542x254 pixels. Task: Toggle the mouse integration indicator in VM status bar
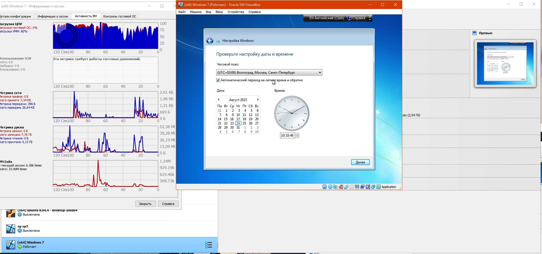373,187
